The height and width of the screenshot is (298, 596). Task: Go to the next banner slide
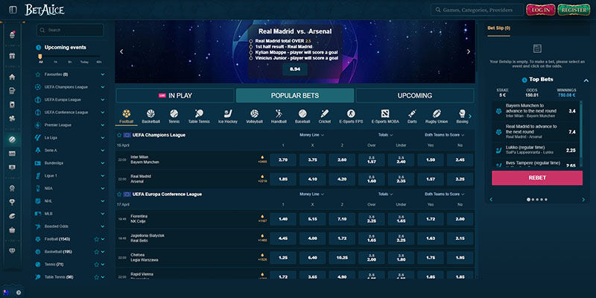click(469, 51)
